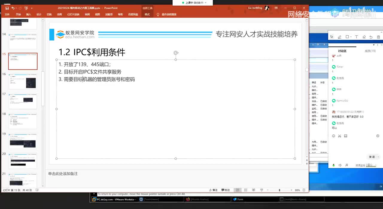Start slideshow from status bar icon
The image size is (383, 209).
click(x=262, y=190)
